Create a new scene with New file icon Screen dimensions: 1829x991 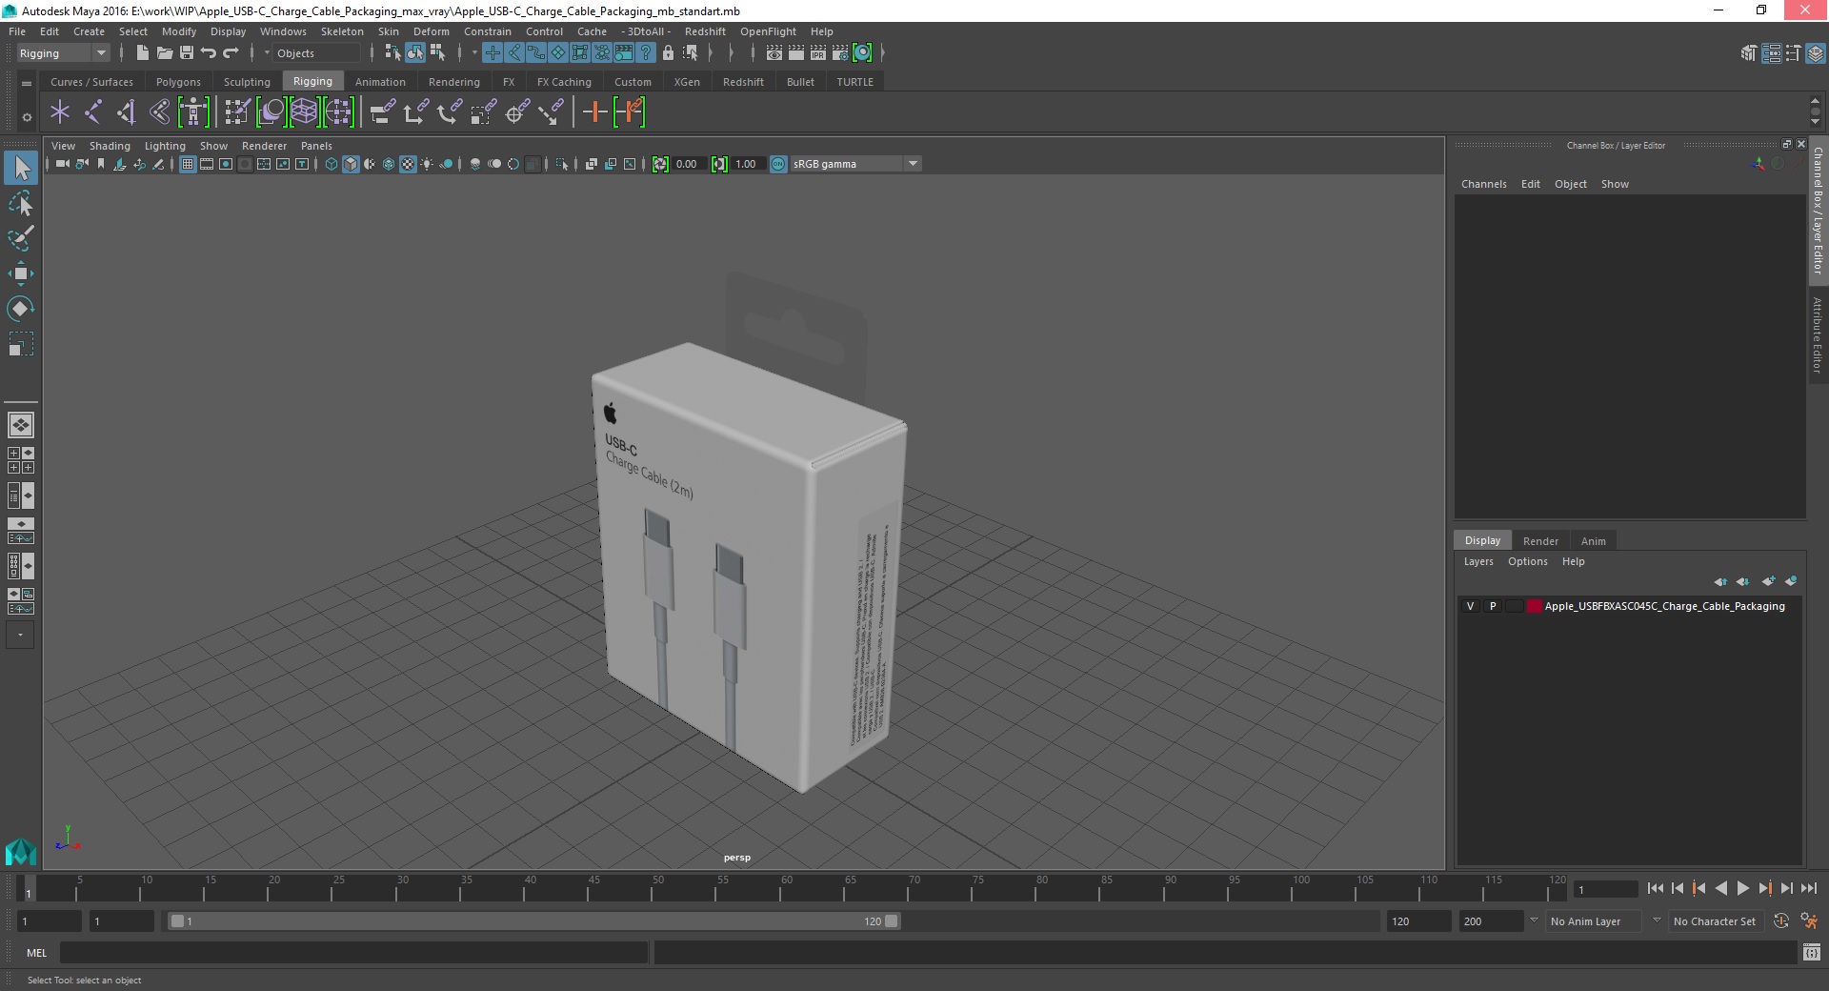pos(142,53)
